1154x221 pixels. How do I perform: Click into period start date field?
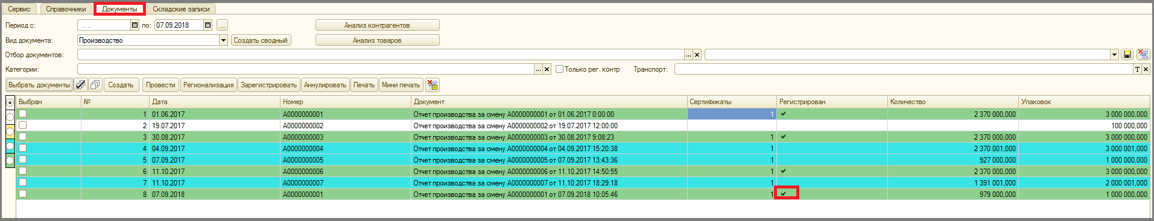[x=104, y=25]
